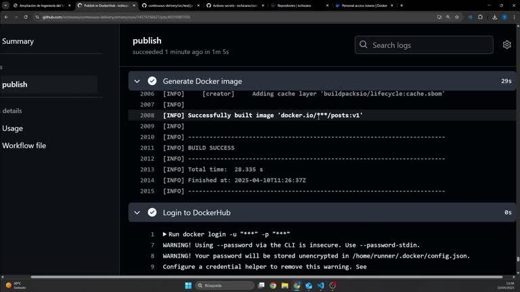
Task: Switch to Ampliación de Ingeniería tab
Action: (41, 5)
